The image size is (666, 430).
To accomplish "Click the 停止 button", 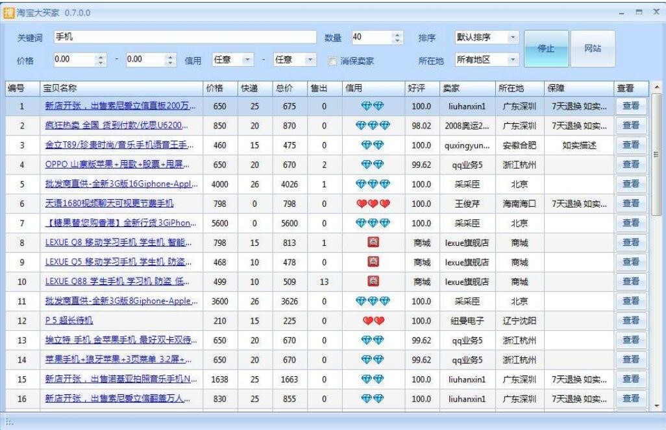I will pyautogui.click(x=546, y=49).
